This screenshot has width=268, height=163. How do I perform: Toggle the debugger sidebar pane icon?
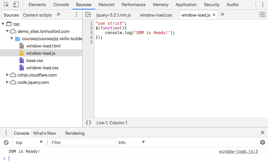point(262,15)
